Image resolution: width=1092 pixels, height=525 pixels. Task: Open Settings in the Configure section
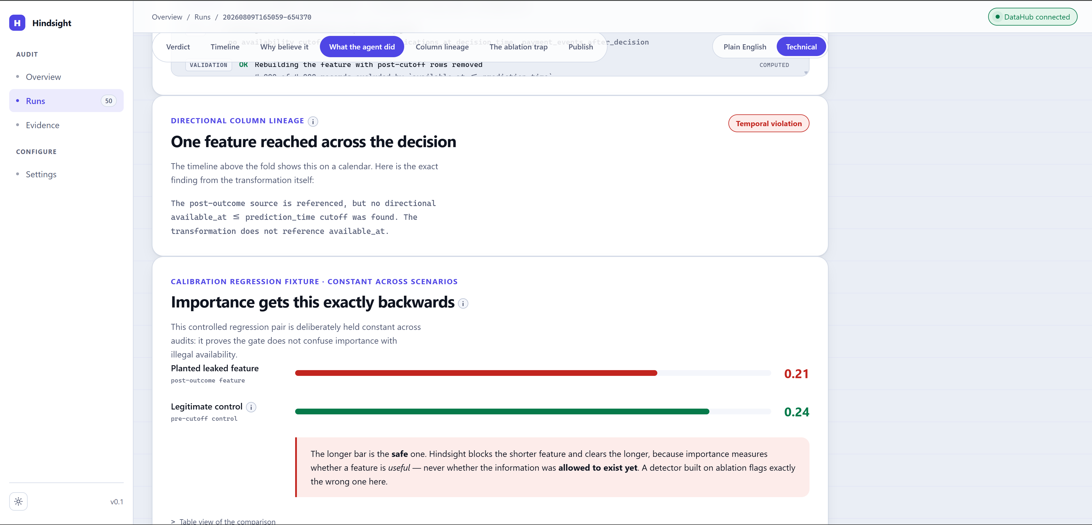pos(41,174)
